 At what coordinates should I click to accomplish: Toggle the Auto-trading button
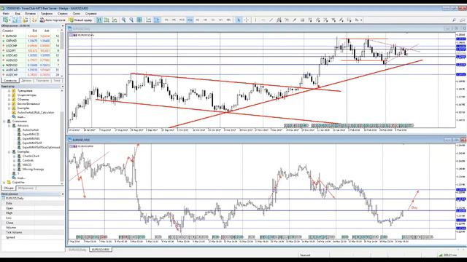tap(53, 20)
